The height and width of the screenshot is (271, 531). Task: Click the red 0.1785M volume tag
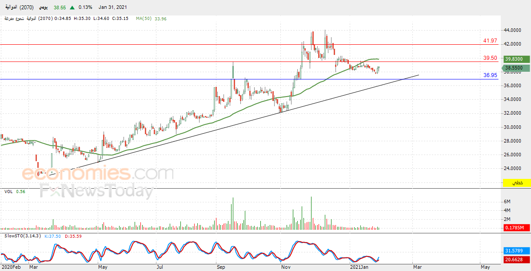pyautogui.click(x=516, y=228)
